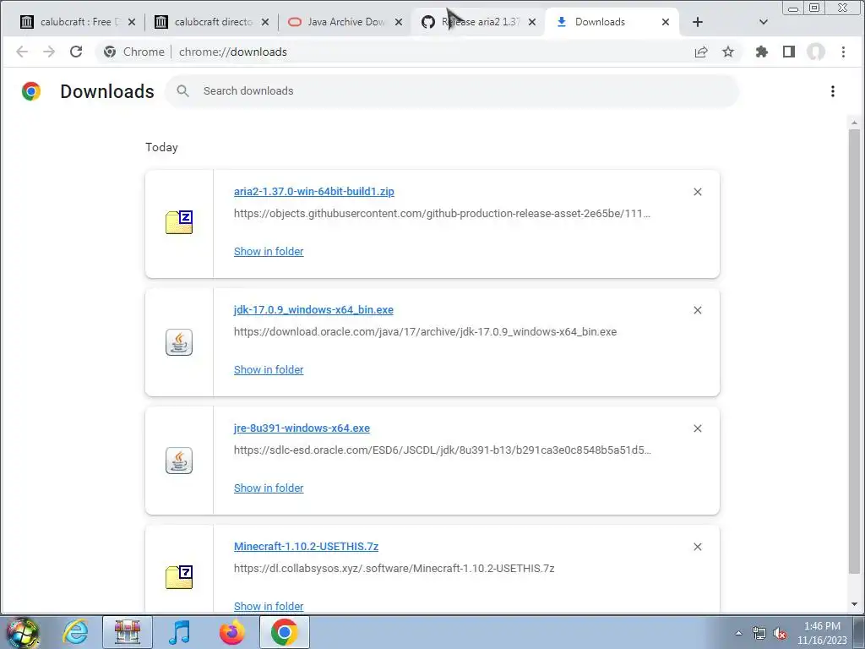Show jdk-17.0.9 installer in folder
The height and width of the screenshot is (649, 865).
269,370
